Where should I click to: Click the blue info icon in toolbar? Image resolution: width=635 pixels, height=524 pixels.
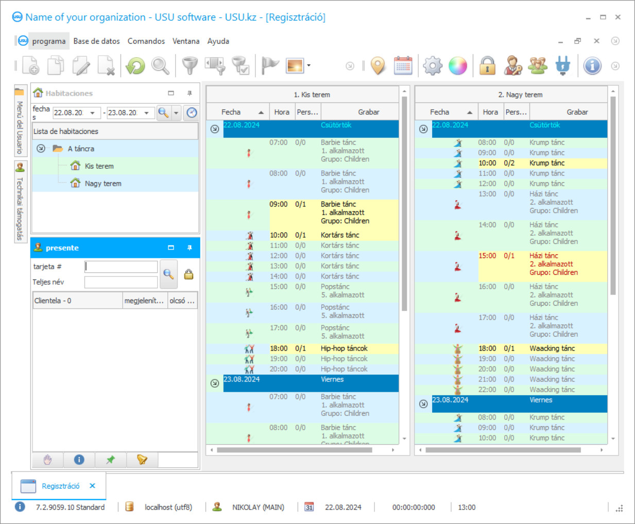pyautogui.click(x=592, y=66)
